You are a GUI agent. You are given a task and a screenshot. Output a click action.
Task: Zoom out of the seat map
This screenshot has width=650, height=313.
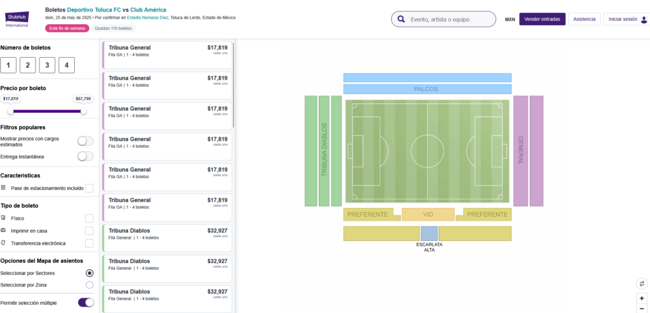(x=642, y=309)
